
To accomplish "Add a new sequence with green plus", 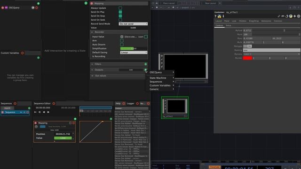I will tap(29, 108).
